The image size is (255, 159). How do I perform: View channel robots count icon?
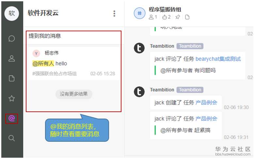point(167,17)
